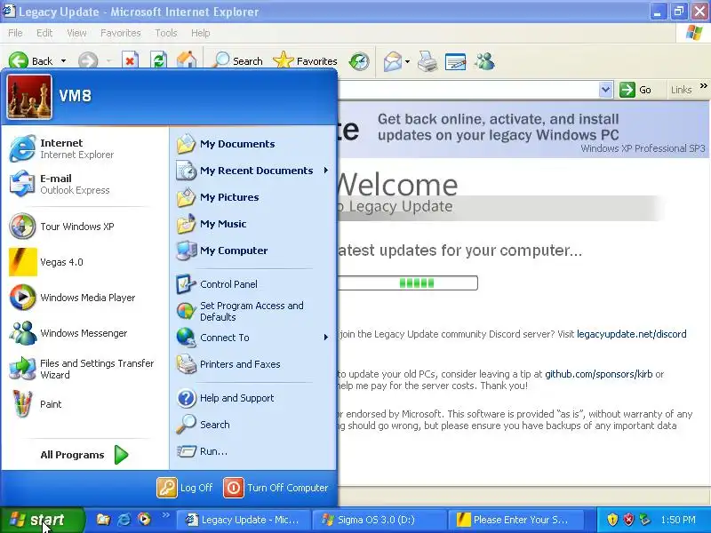
Task: Open the Back history dropdown arrow
Action: point(63,61)
